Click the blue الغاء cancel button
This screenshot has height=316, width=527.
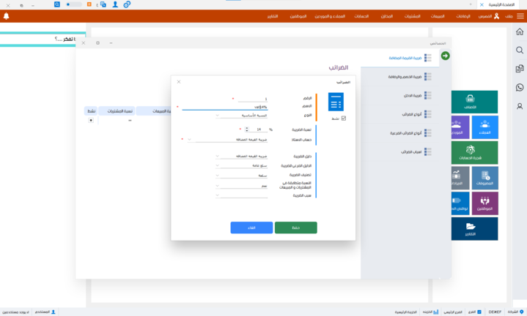click(x=251, y=227)
